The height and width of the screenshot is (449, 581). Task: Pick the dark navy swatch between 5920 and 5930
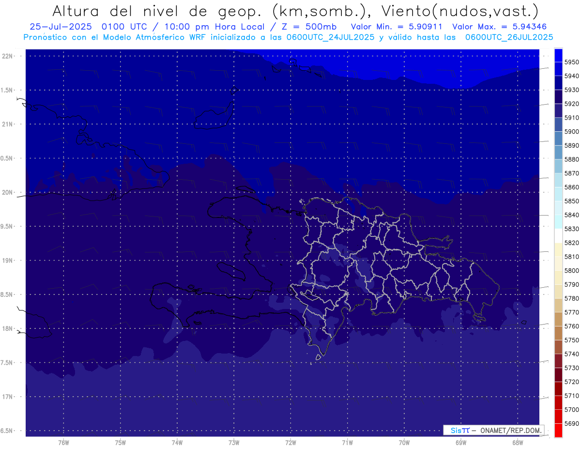[x=558, y=97]
